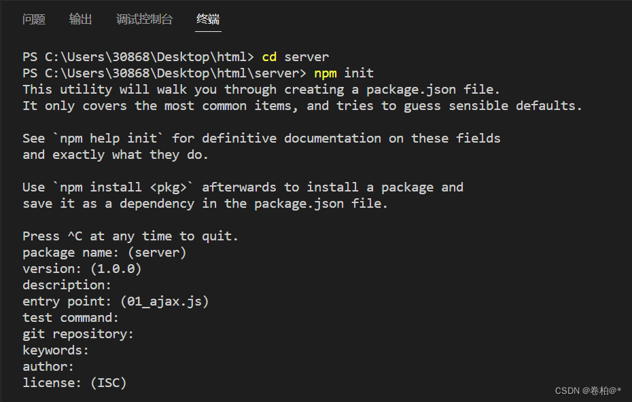This screenshot has width=632, height=402.
Task: Click the author: prompt line
Action: pos(46,366)
